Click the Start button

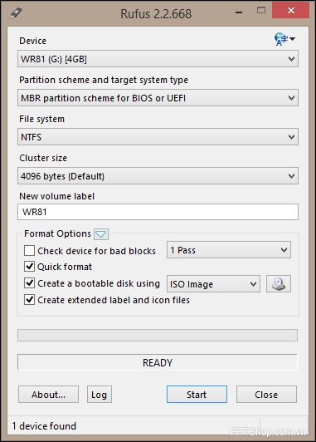click(x=197, y=395)
